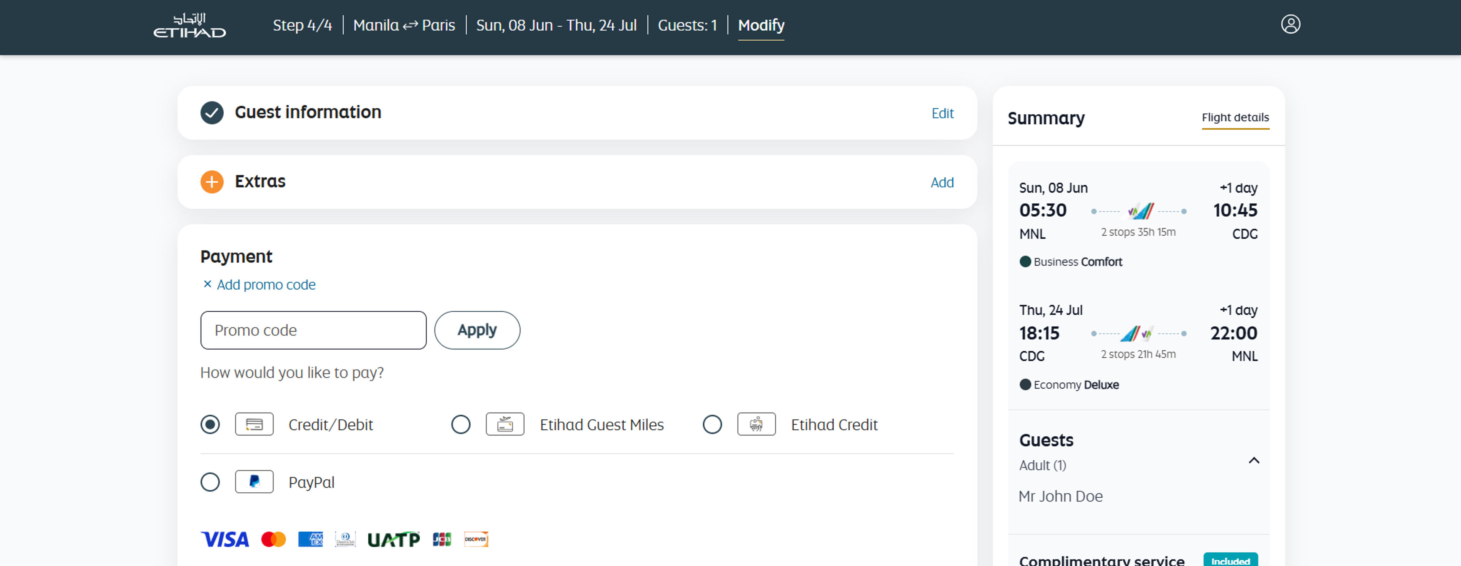Click the Diners Club logo
This screenshot has height=566, width=1461.
point(345,539)
